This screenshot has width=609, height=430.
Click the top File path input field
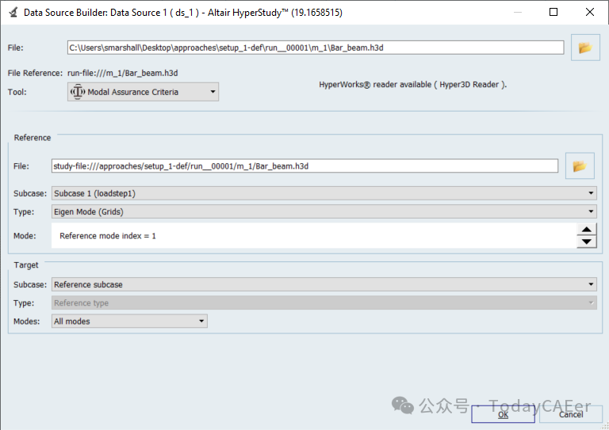[316, 48]
